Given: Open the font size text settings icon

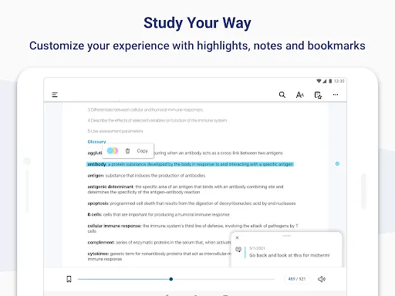Looking at the screenshot, I should (x=300, y=95).
